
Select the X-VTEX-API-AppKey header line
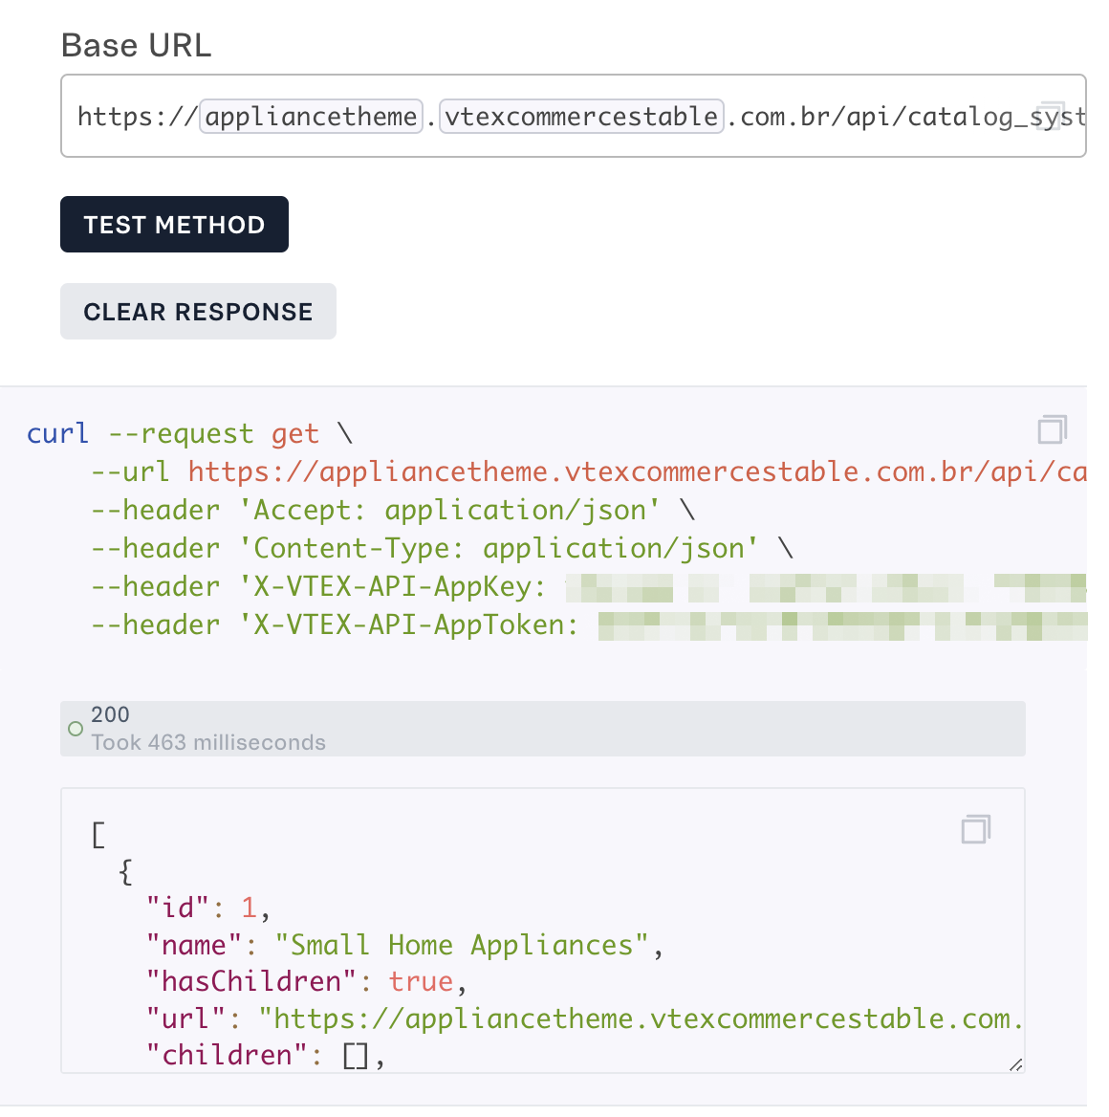point(588,587)
